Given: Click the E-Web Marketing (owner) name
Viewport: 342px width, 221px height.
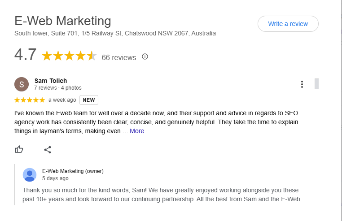Looking at the screenshot, I should pyautogui.click(x=73, y=171).
